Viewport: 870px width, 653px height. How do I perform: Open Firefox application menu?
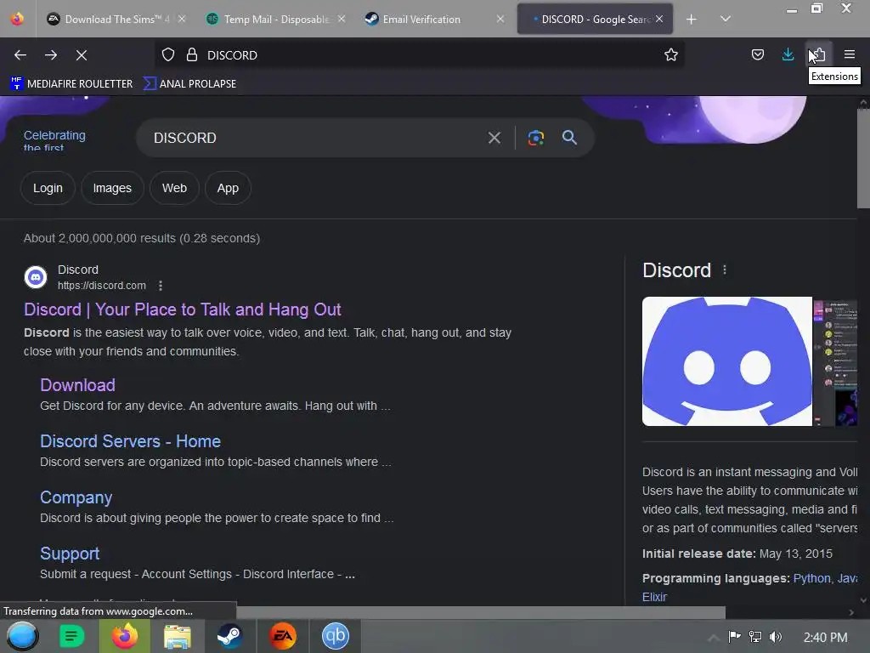(850, 54)
